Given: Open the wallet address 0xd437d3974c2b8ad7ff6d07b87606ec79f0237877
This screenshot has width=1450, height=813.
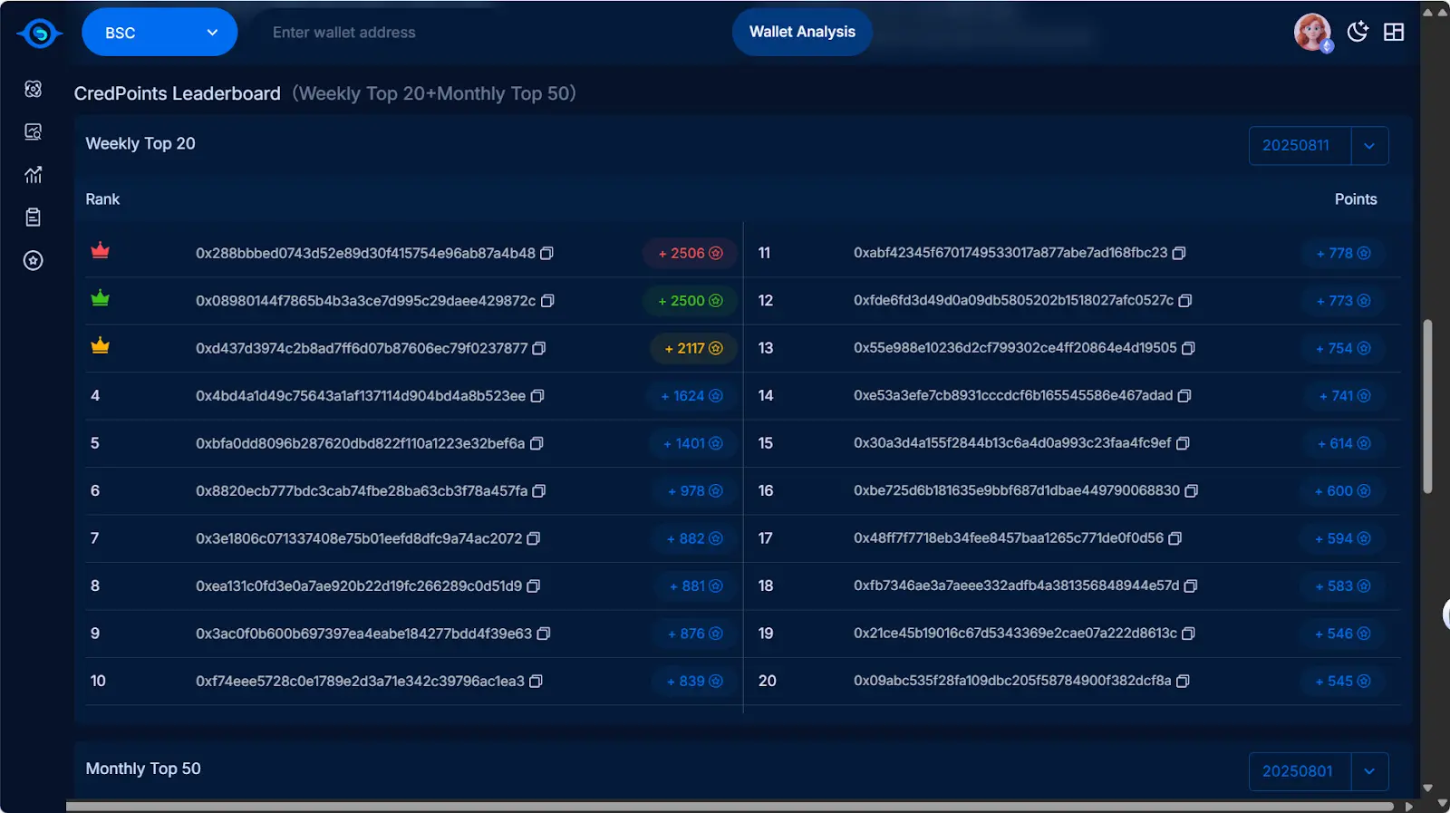Looking at the screenshot, I should coord(361,348).
